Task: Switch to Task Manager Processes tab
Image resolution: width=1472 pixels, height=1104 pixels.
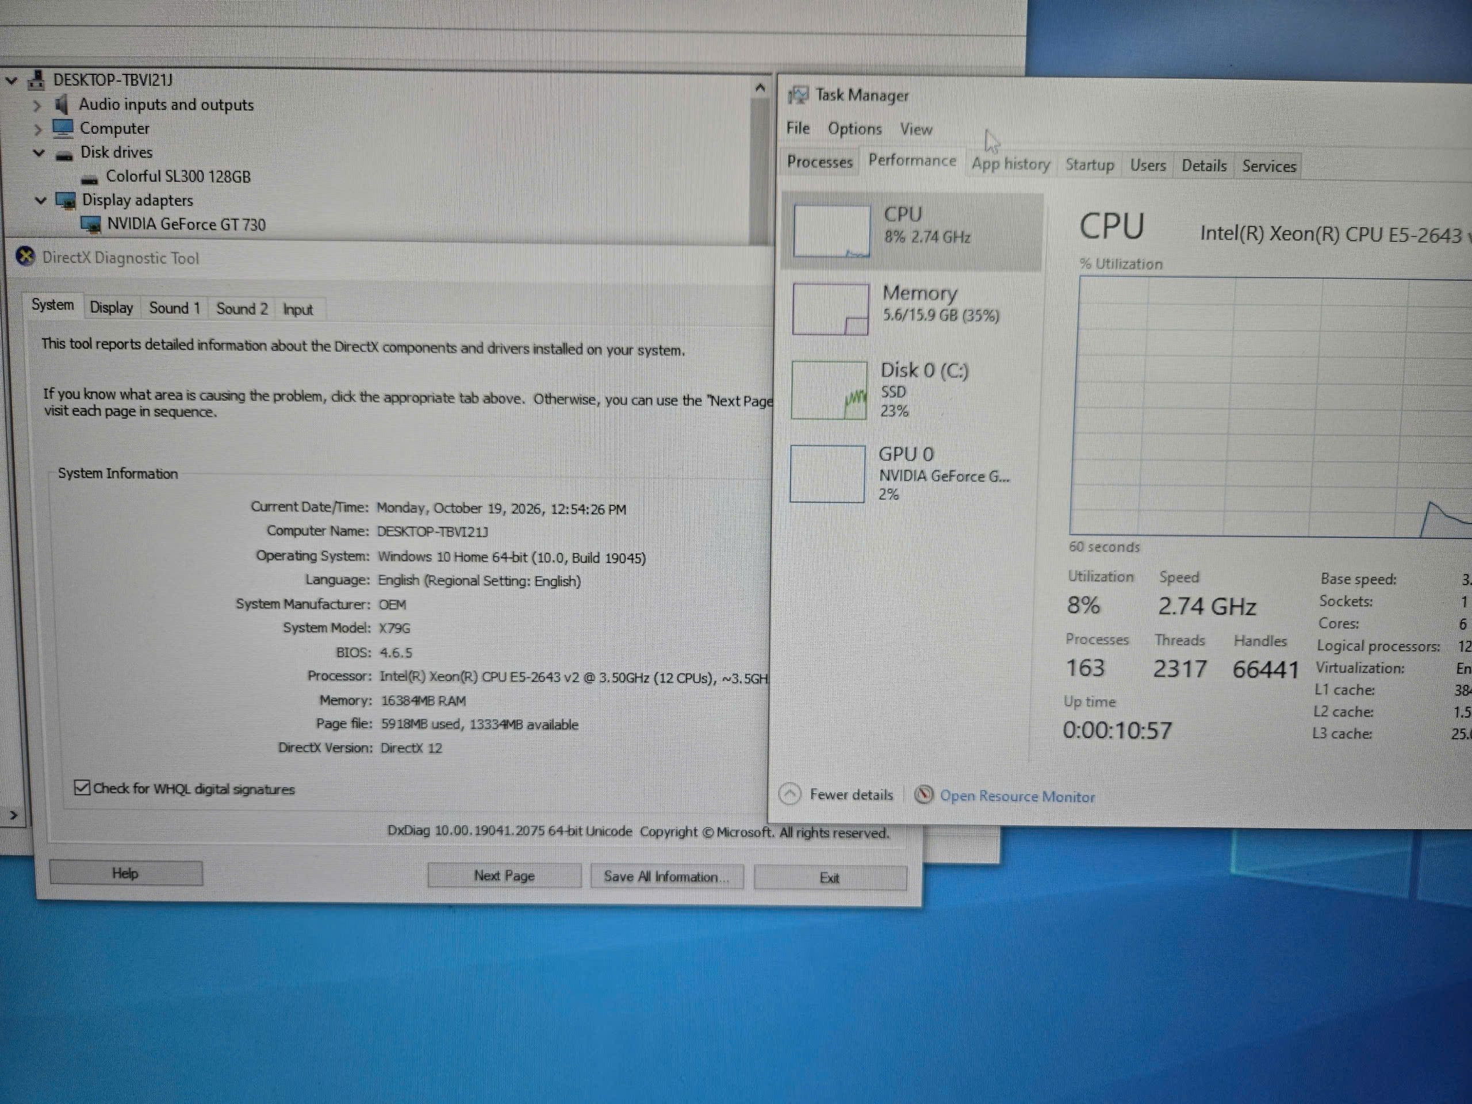Action: (819, 162)
